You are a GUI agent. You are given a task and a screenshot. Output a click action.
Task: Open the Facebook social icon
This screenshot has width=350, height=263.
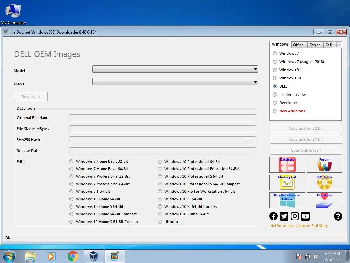tap(273, 216)
